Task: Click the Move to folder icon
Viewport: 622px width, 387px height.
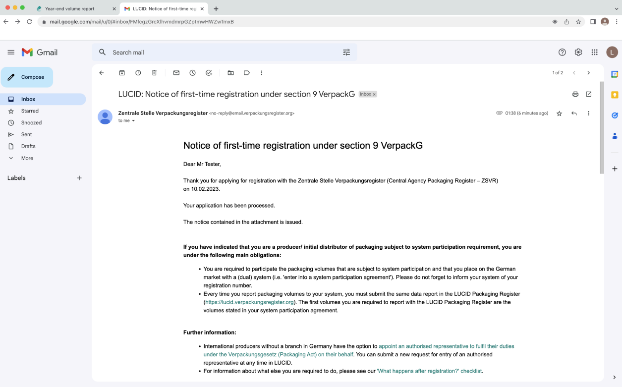Action: click(230, 73)
